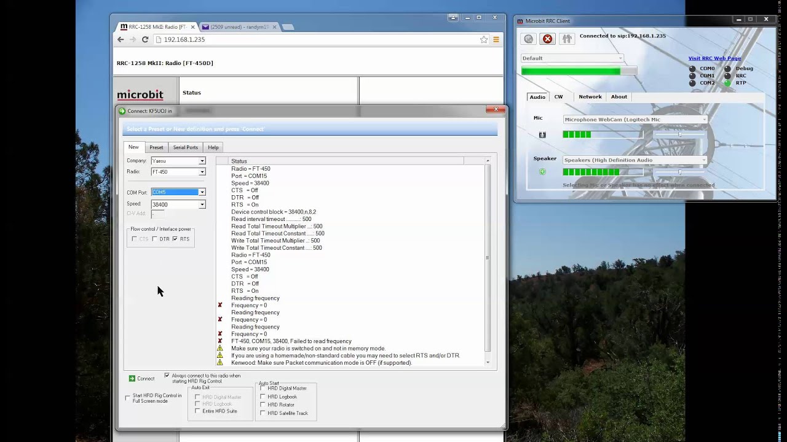Click the COM0 status indicator
This screenshot has width=787, height=442.
click(692, 69)
